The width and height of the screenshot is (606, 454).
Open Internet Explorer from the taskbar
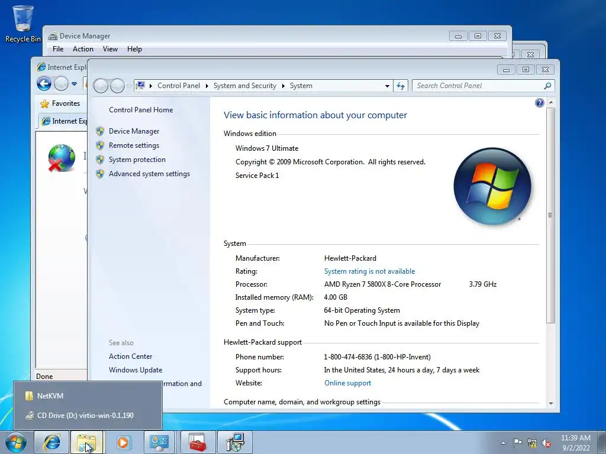(51, 442)
